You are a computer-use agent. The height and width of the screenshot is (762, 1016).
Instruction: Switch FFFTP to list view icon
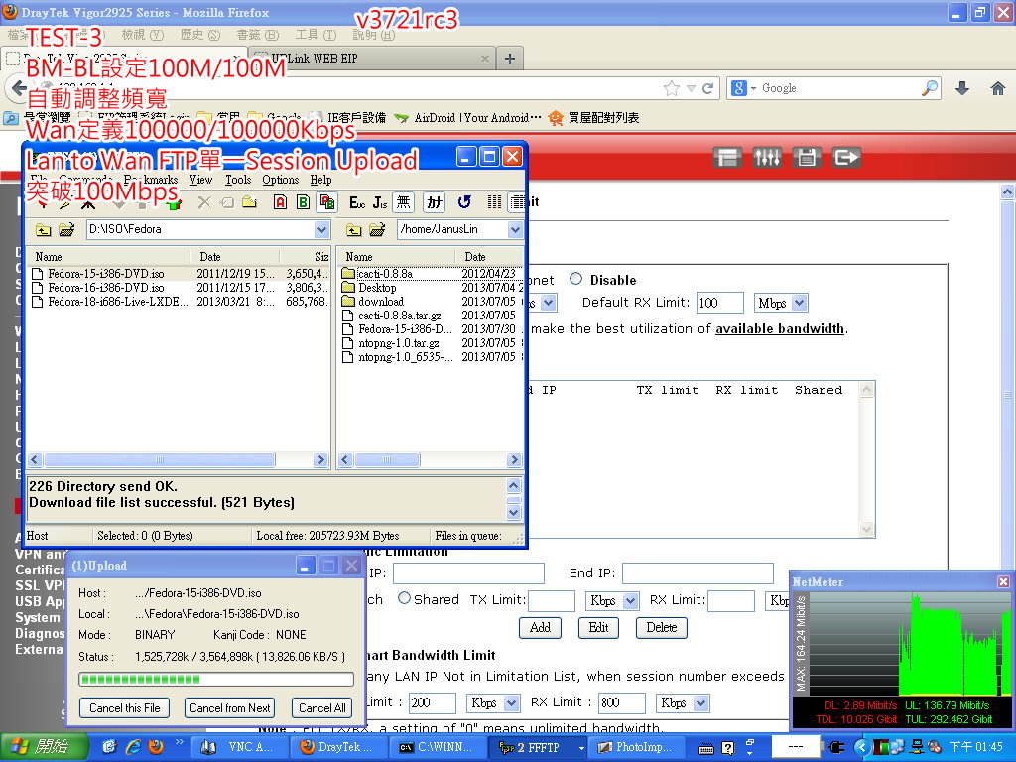[x=494, y=202]
